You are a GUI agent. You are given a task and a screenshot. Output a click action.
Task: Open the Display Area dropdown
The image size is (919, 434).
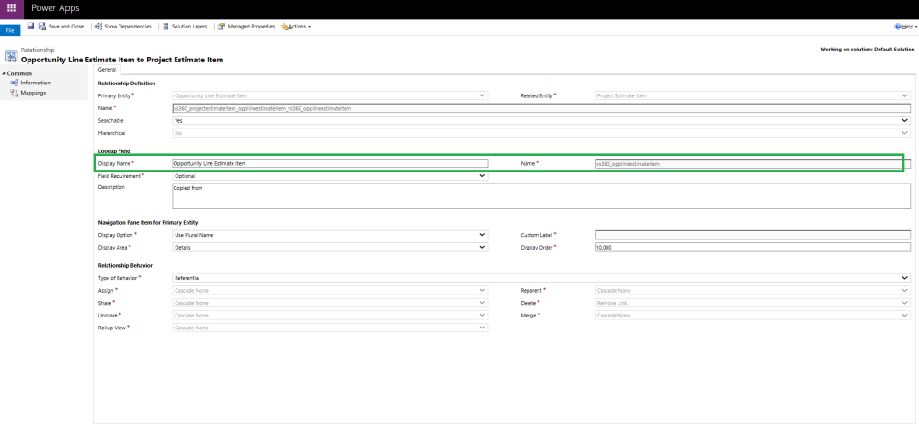pos(330,248)
